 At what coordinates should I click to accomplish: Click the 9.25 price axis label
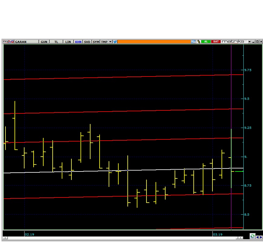point(248,128)
